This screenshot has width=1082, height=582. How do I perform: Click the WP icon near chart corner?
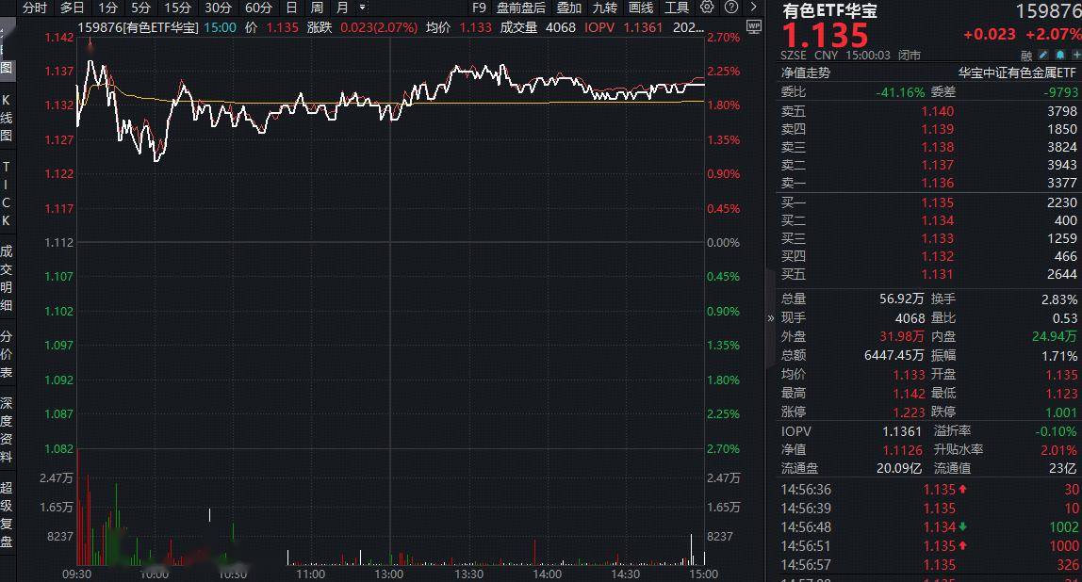(x=753, y=26)
